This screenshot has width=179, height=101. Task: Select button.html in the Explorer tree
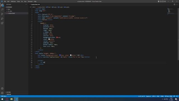click(x=11, y=13)
